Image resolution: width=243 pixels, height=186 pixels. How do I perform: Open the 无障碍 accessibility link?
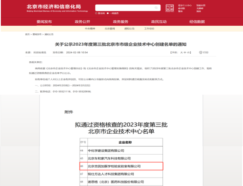tap(200, 8)
